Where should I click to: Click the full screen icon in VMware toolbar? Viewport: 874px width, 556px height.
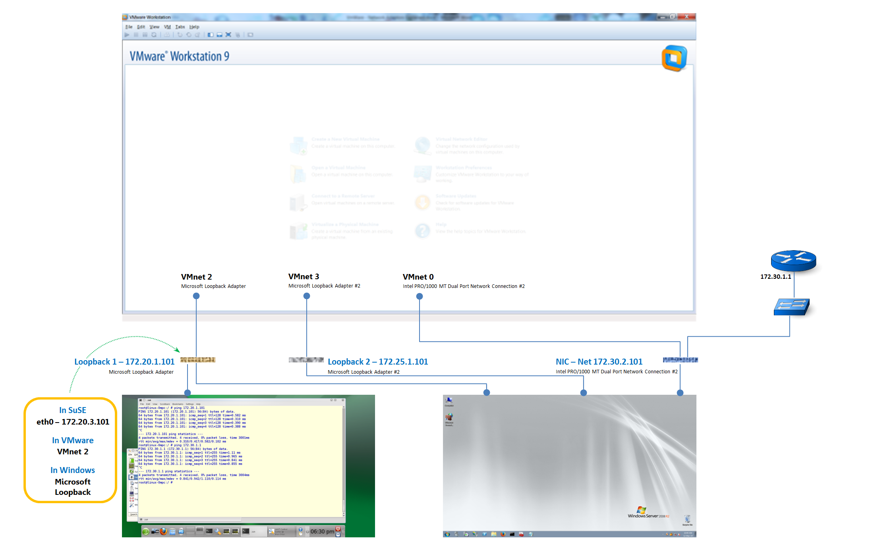click(x=228, y=35)
